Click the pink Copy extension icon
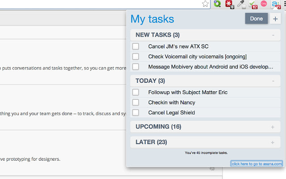286x179 pixels. click(x=264, y=4)
